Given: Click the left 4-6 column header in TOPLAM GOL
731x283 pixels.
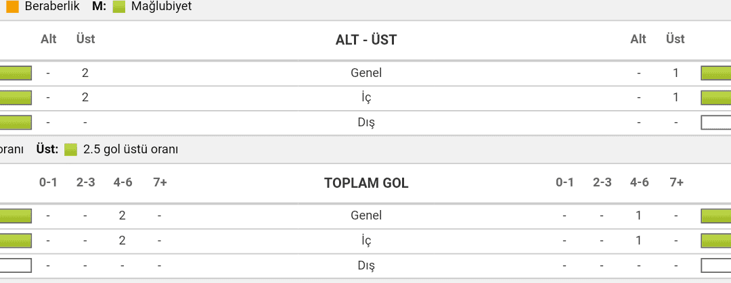Looking at the screenshot, I should 123,182.
